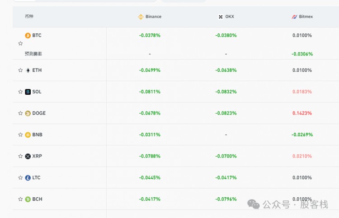Click BTC Binance rate -0.0378%
Image resolution: width=339 pixels, height=218 pixels.
coord(150,35)
